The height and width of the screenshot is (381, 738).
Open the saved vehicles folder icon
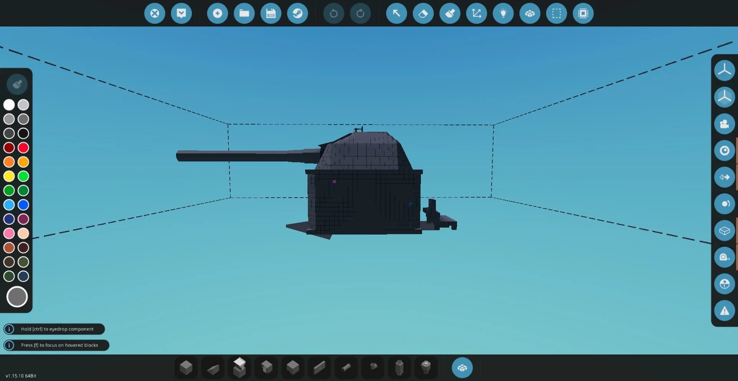[x=244, y=13]
